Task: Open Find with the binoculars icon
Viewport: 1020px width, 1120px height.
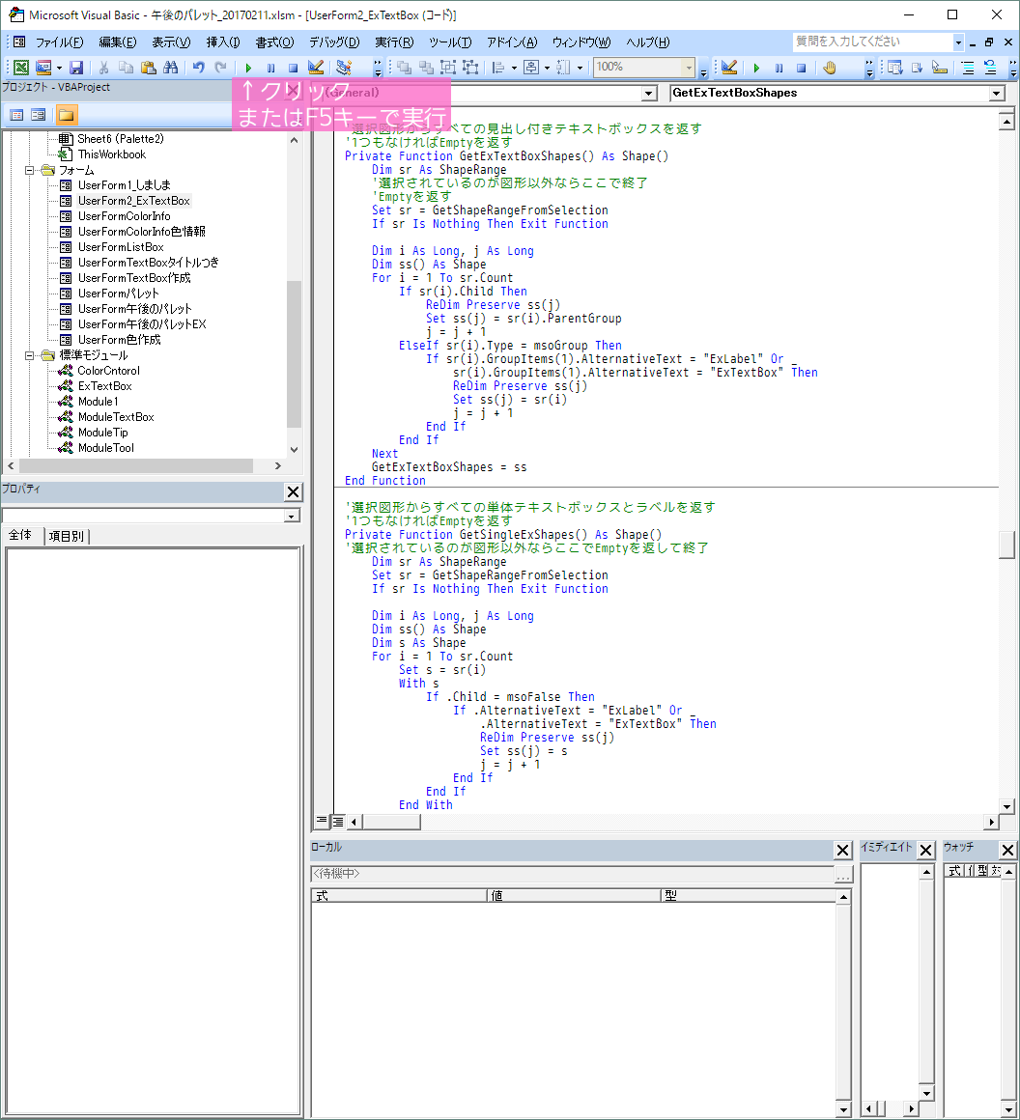Action: click(x=170, y=68)
